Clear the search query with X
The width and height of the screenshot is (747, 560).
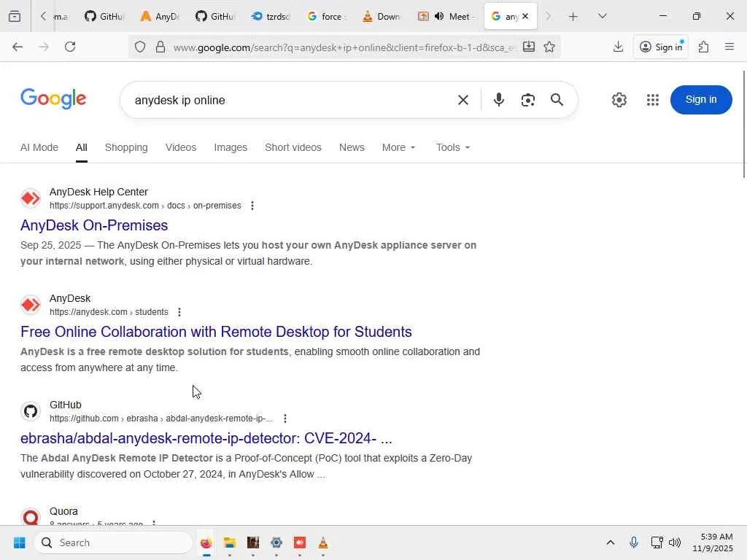[463, 100]
